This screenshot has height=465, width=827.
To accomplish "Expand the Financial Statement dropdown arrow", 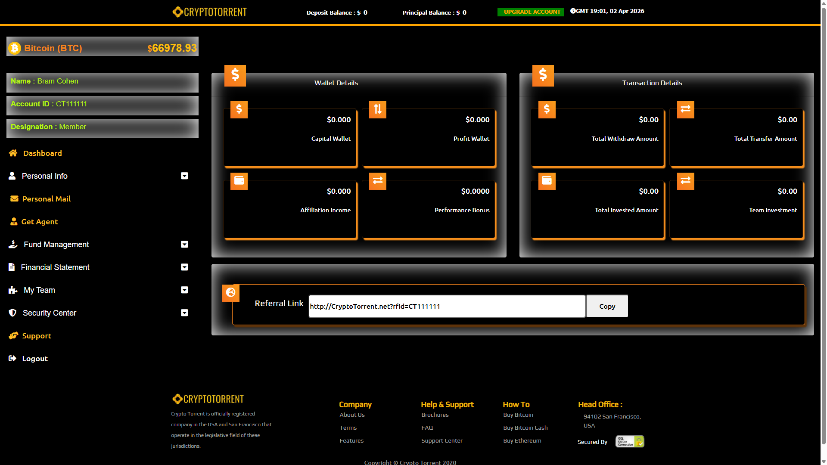I will coord(184,267).
